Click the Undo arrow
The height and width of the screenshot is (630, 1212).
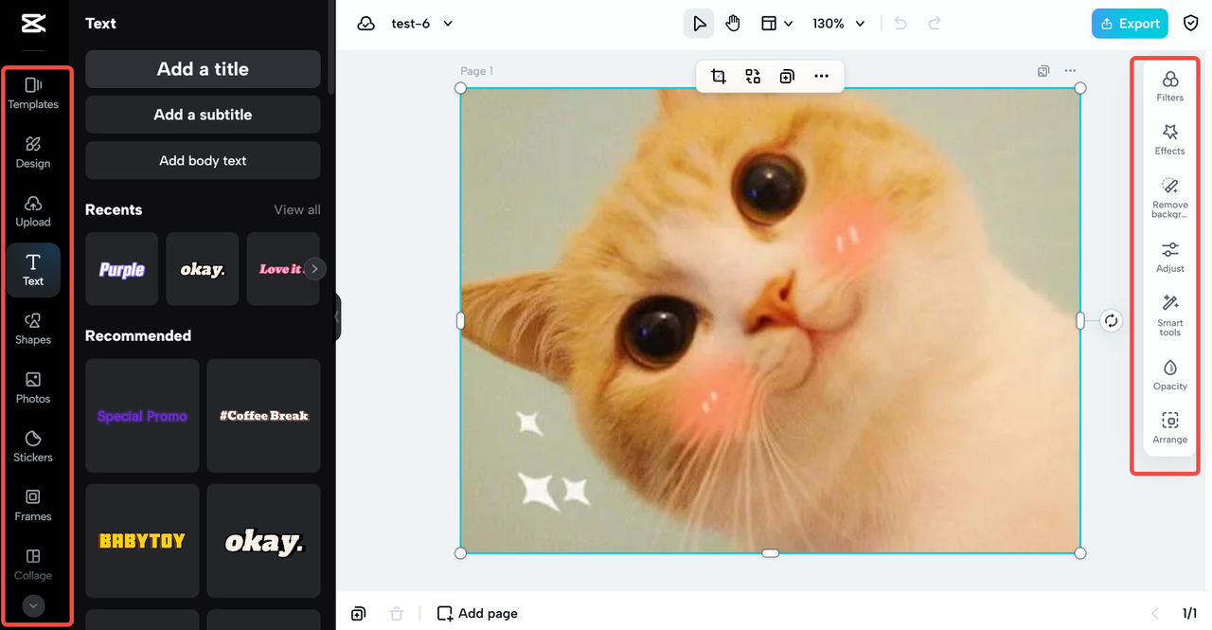[x=900, y=24]
